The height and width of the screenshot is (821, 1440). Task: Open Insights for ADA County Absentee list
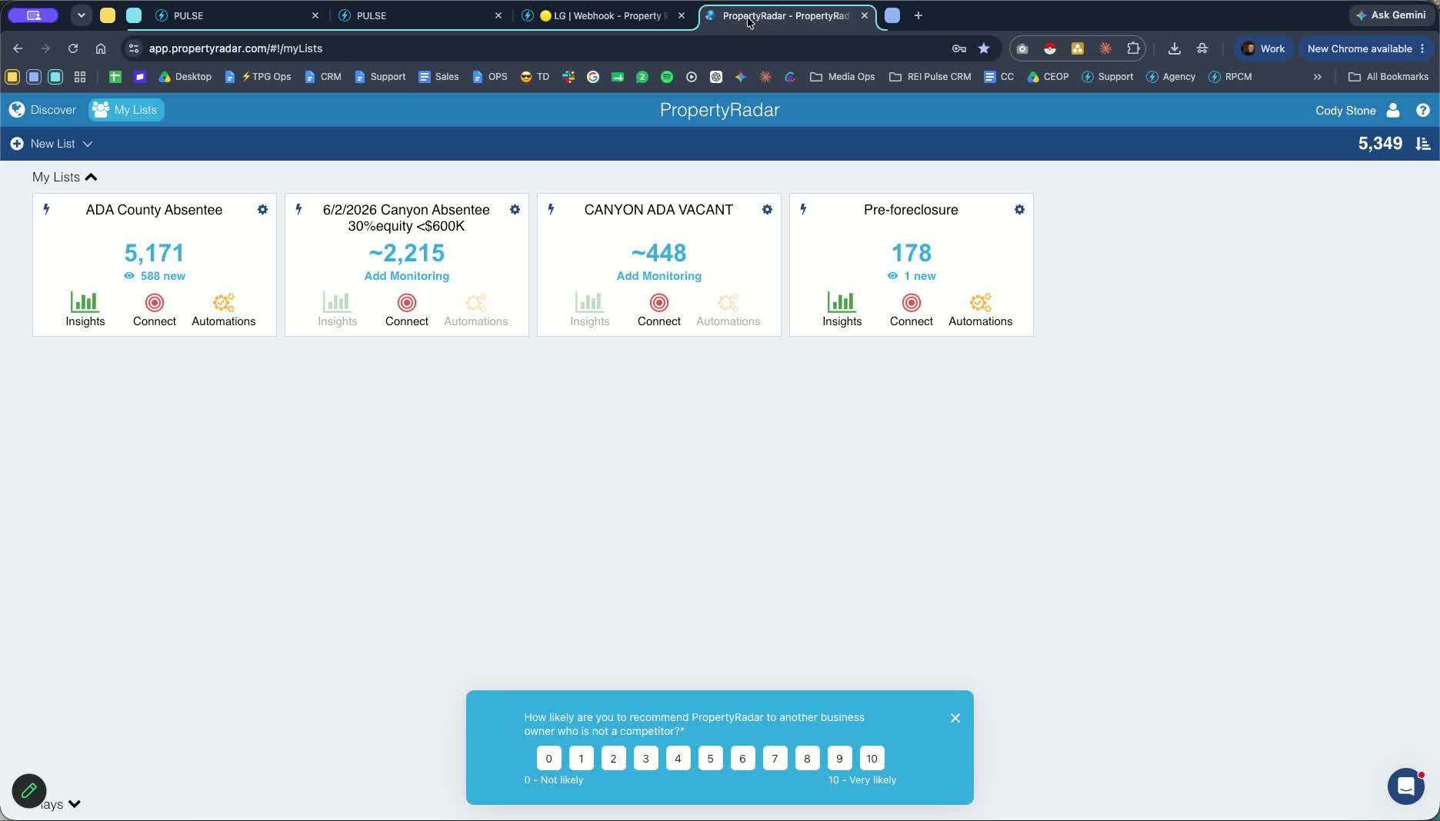click(85, 309)
